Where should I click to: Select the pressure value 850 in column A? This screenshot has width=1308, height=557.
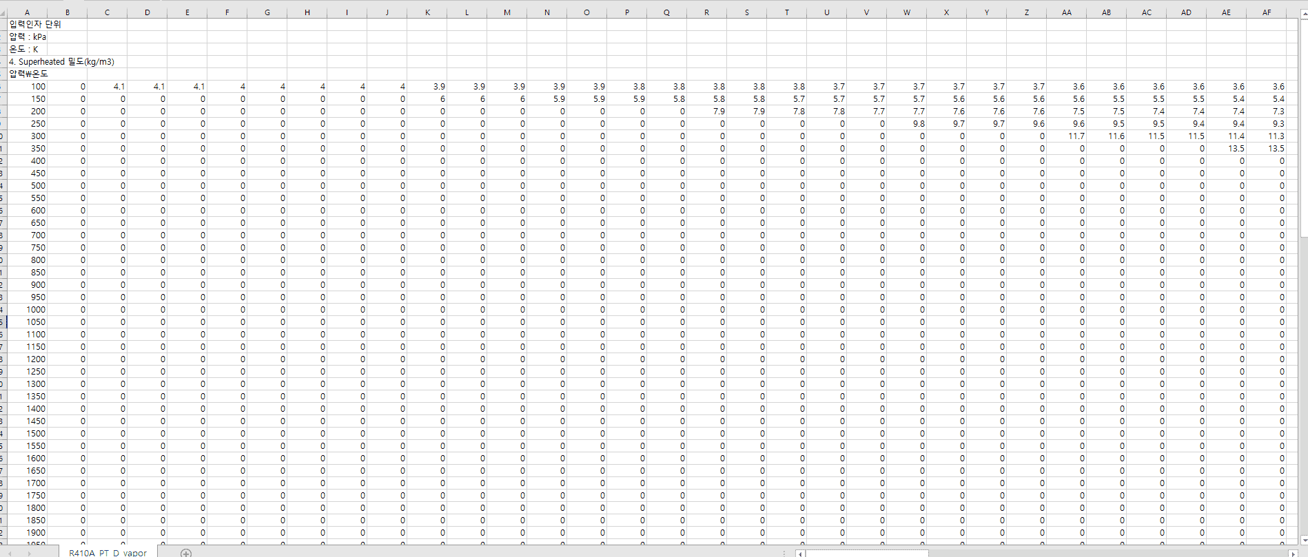[x=27, y=272]
